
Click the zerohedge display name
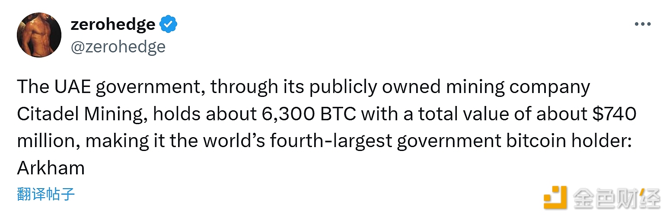(112, 24)
